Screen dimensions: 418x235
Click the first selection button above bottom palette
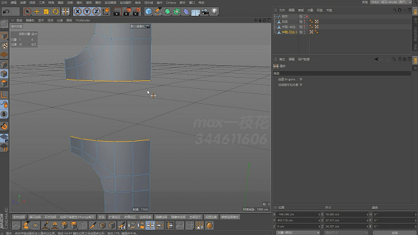pyautogui.click(x=19, y=217)
